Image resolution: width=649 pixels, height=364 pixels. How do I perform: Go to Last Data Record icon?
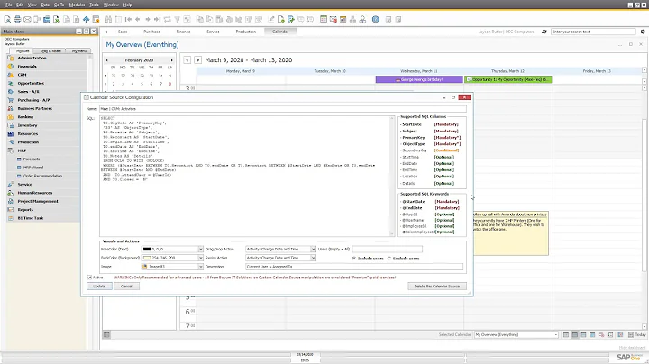coord(157,19)
